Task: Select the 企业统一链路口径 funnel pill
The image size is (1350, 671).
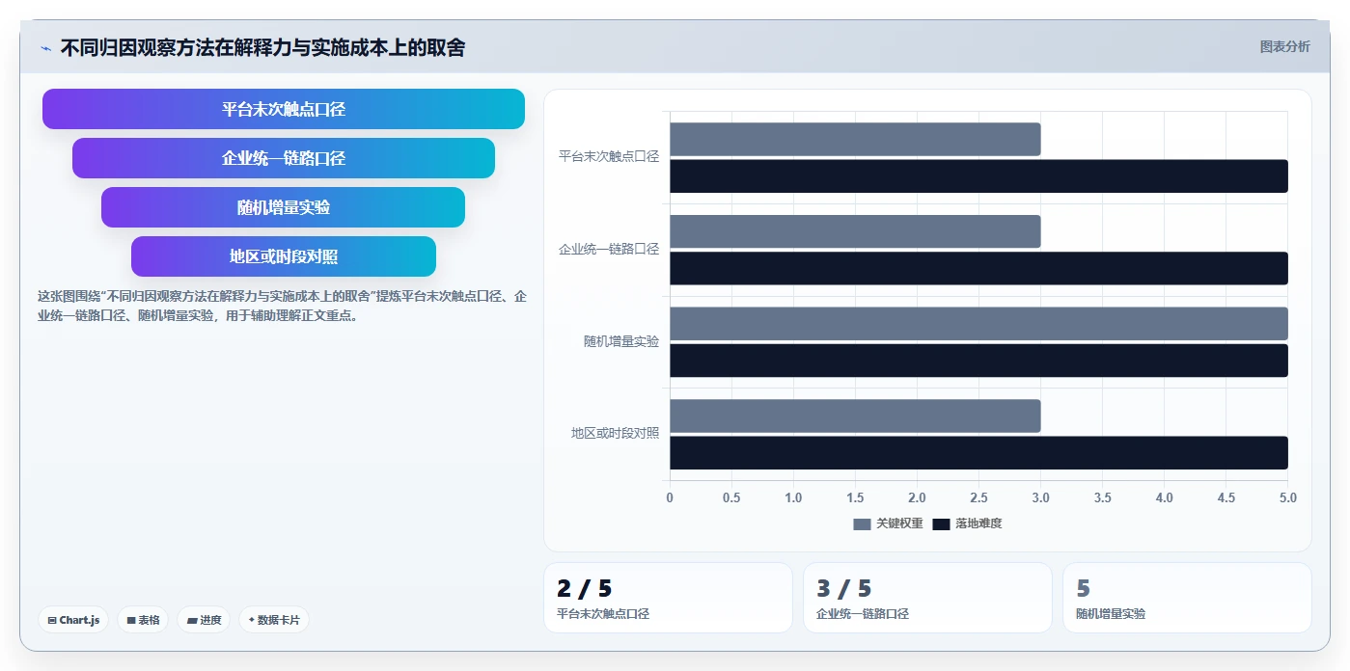Action: tap(284, 158)
